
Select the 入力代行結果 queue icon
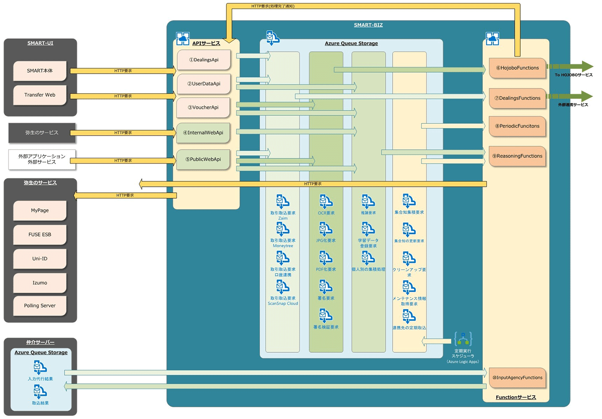(x=40, y=368)
